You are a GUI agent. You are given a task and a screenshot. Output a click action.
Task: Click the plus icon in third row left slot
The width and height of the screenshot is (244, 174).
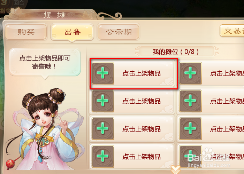pos(103,128)
